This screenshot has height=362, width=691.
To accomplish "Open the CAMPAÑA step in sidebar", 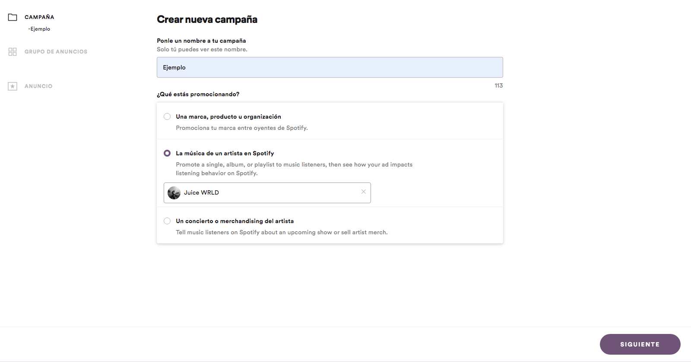I will point(39,17).
